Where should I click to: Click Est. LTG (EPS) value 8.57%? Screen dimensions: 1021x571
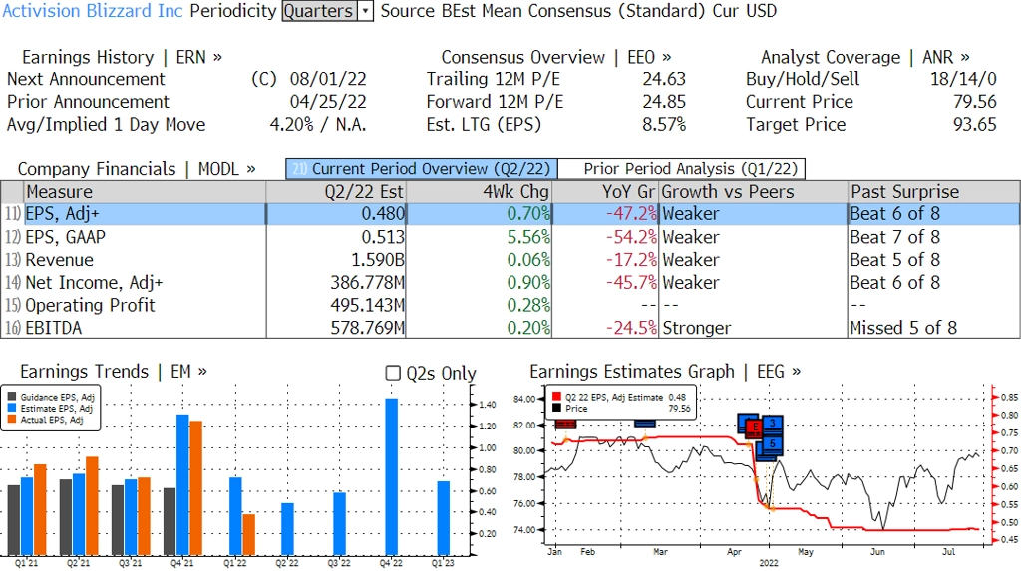tap(664, 125)
